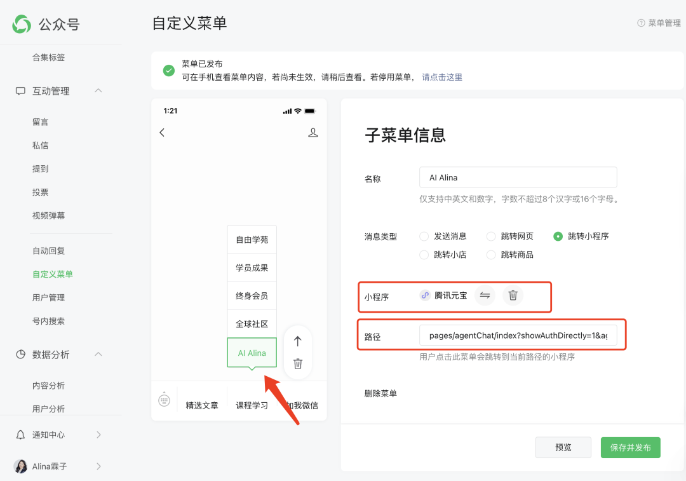Choose 发送消息 as message type
686x481 pixels.
424,236
